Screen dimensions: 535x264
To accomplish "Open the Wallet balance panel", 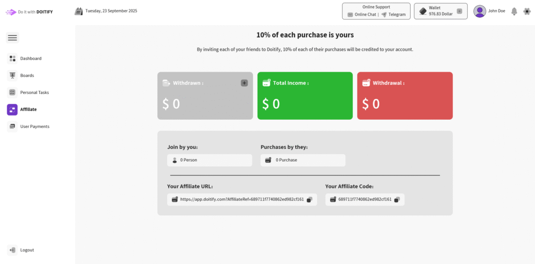I will pyautogui.click(x=437, y=11).
